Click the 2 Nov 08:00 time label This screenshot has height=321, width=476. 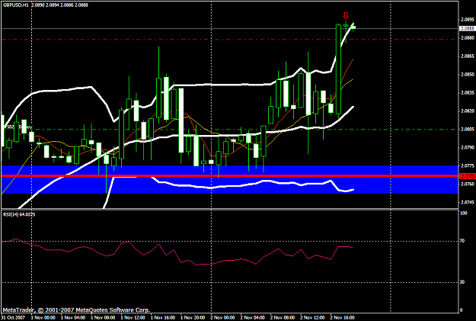click(x=283, y=318)
